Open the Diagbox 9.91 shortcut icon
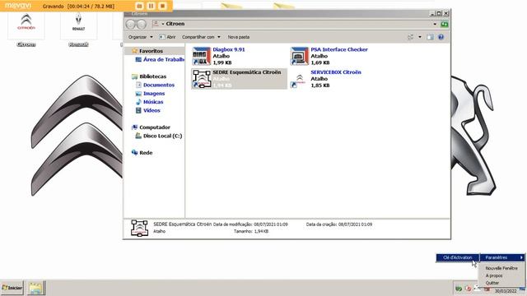The height and width of the screenshot is (296, 527). pos(201,56)
